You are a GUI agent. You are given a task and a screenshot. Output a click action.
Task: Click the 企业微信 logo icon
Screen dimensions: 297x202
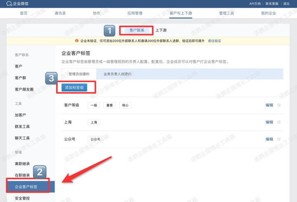click(3, 4)
